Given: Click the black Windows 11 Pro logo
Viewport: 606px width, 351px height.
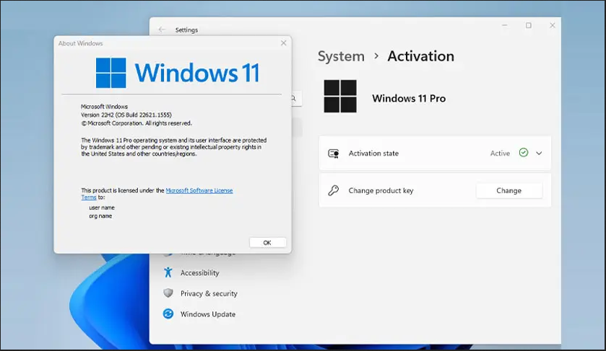Looking at the screenshot, I should click(x=340, y=97).
